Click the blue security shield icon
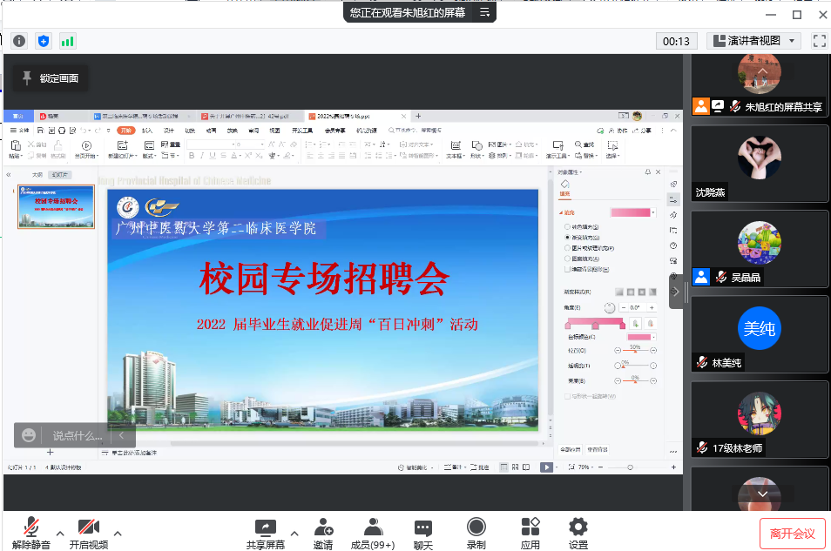Image resolution: width=831 pixels, height=551 pixels. coord(44,41)
